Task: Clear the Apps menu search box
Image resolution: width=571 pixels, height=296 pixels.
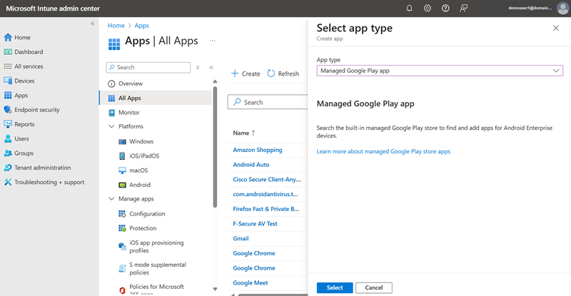Action: (198, 67)
